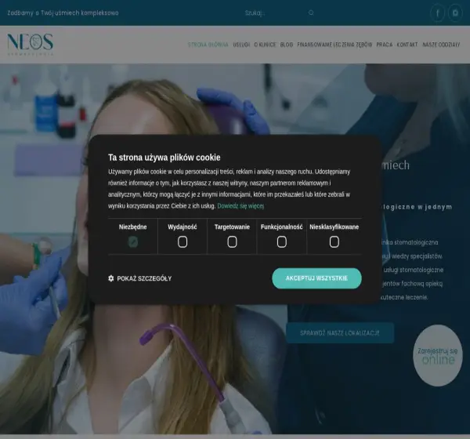Click Sprawdź nasze lokalizacje button
Screen dimensions: 470x439
point(340,332)
